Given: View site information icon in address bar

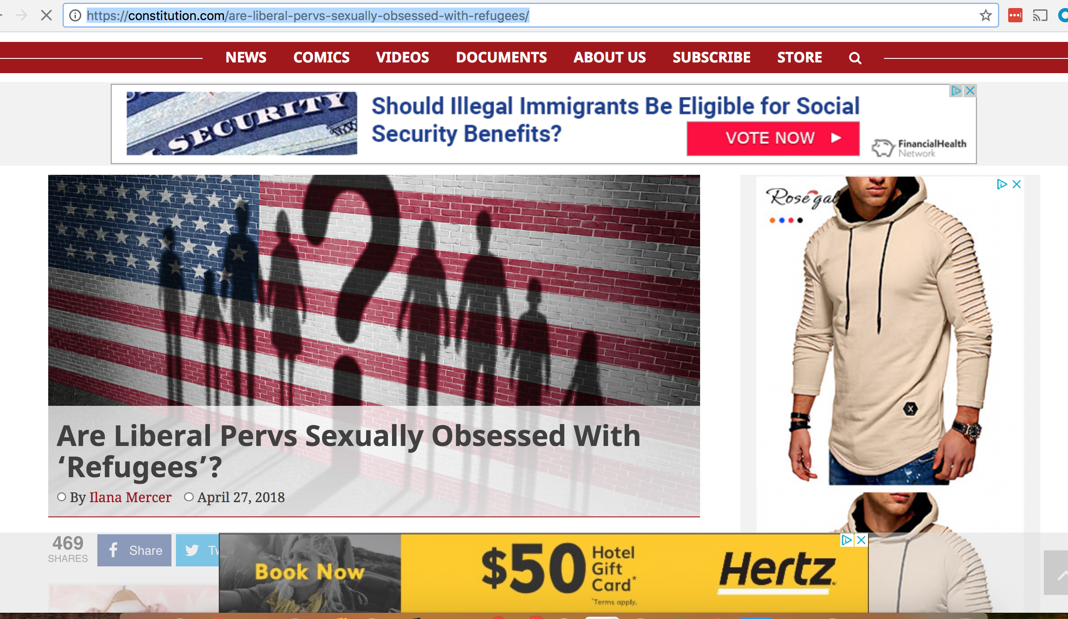Looking at the screenshot, I should [x=75, y=16].
